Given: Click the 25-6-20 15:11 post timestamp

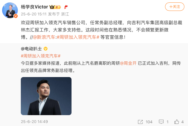Looking at the screenshot, I should coord(34,14).
